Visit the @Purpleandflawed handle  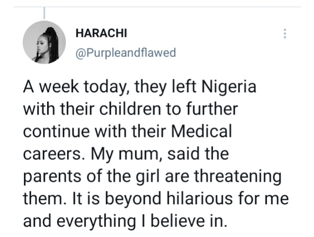[x=126, y=53]
